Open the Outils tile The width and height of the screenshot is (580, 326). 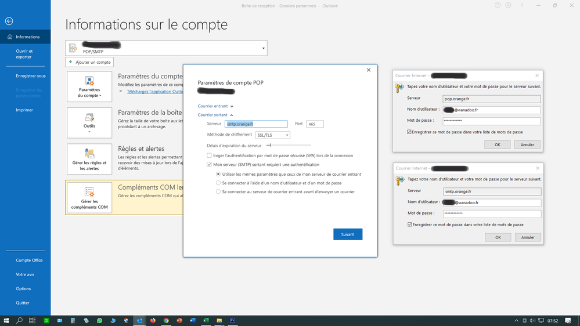[x=89, y=123]
